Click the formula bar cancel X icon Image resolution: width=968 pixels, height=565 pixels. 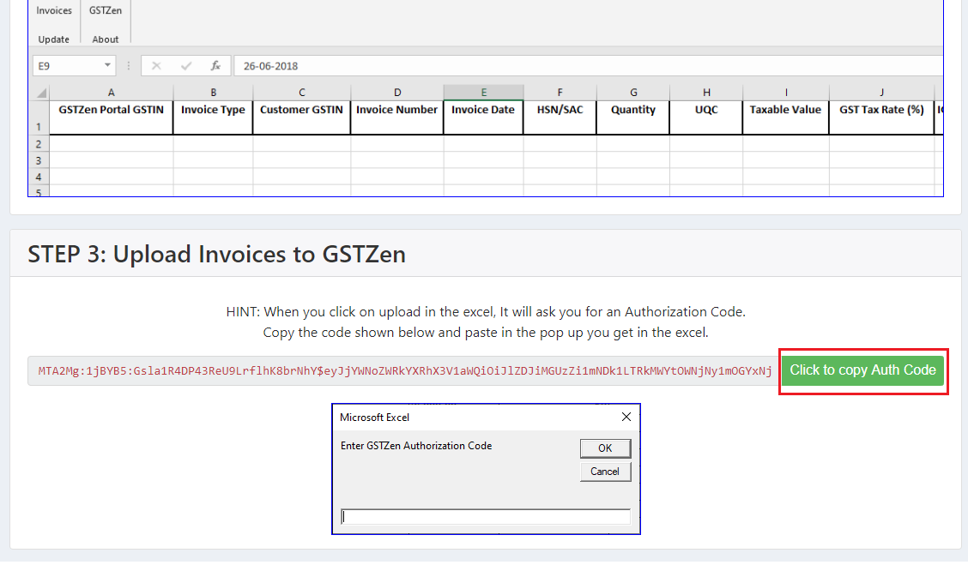tap(156, 66)
